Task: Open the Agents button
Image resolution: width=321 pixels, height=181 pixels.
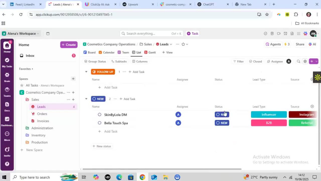Action: (x=273, y=44)
